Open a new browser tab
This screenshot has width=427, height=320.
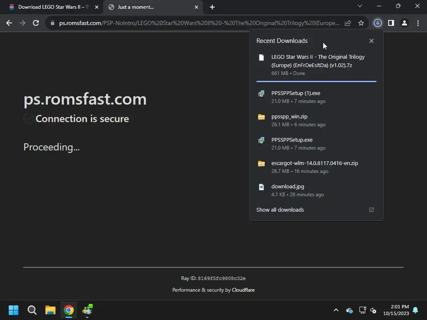click(212, 7)
